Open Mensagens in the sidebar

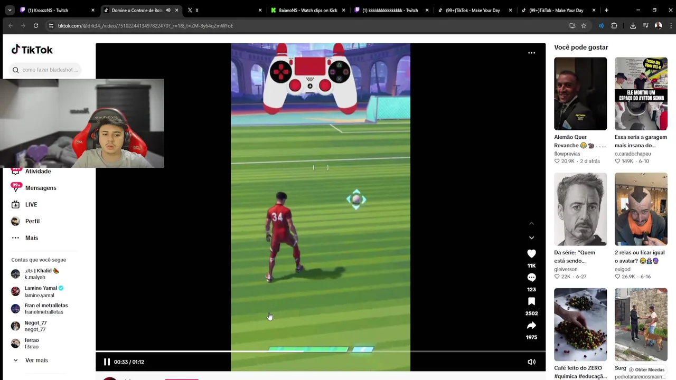coord(40,188)
